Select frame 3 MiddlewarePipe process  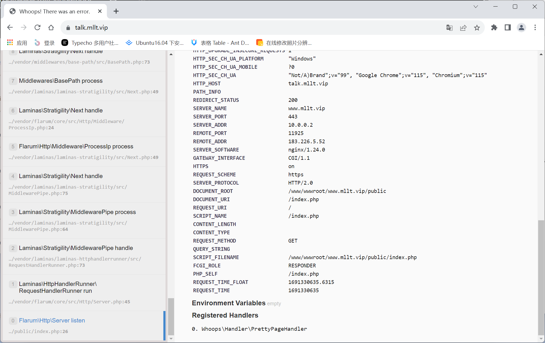[x=84, y=220]
